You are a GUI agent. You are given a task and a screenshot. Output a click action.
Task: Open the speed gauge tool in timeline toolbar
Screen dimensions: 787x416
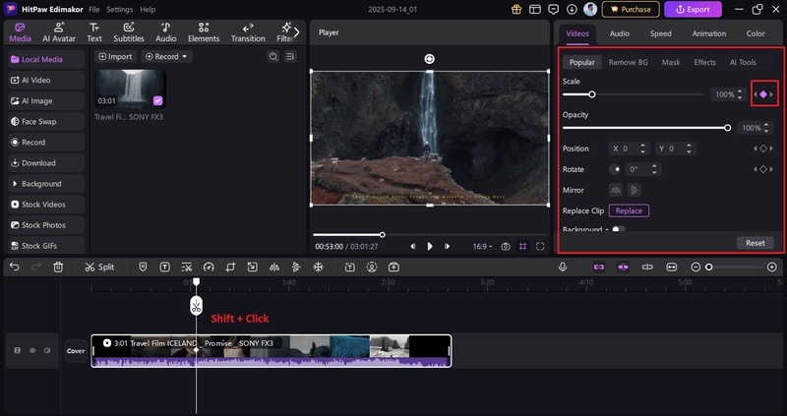click(x=209, y=267)
